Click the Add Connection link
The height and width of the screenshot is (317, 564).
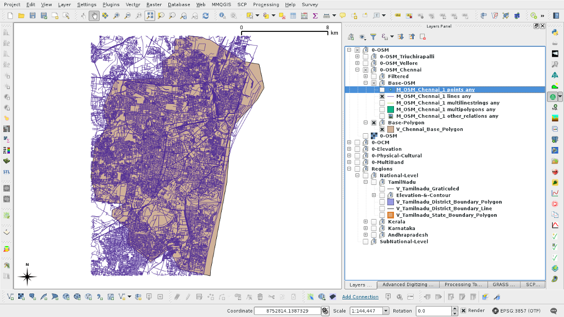pyautogui.click(x=360, y=297)
